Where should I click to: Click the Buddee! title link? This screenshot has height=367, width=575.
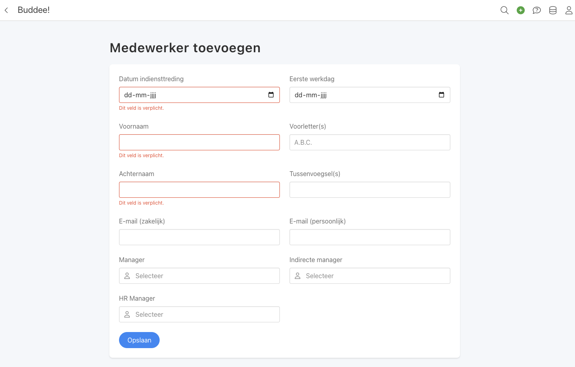[34, 10]
